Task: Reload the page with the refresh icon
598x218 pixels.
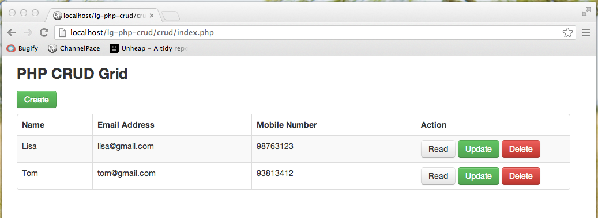Action: tap(44, 33)
